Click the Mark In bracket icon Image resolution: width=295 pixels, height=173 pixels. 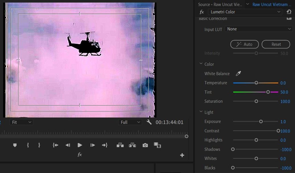[x=28, y=145]
